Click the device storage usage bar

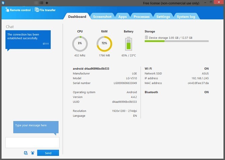(x=176, y=41)
